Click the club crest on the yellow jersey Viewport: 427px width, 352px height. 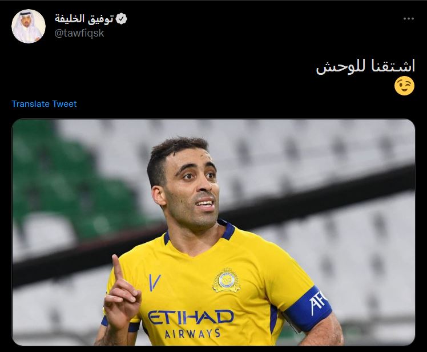227,280
